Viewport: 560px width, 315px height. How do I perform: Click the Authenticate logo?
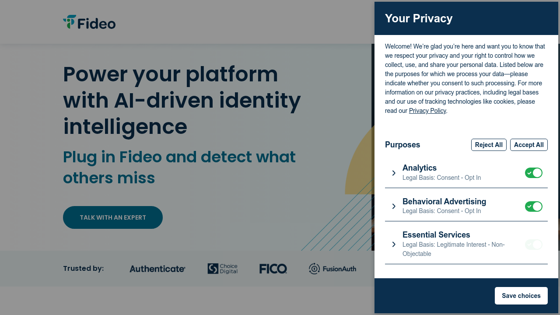pos(157,269)
